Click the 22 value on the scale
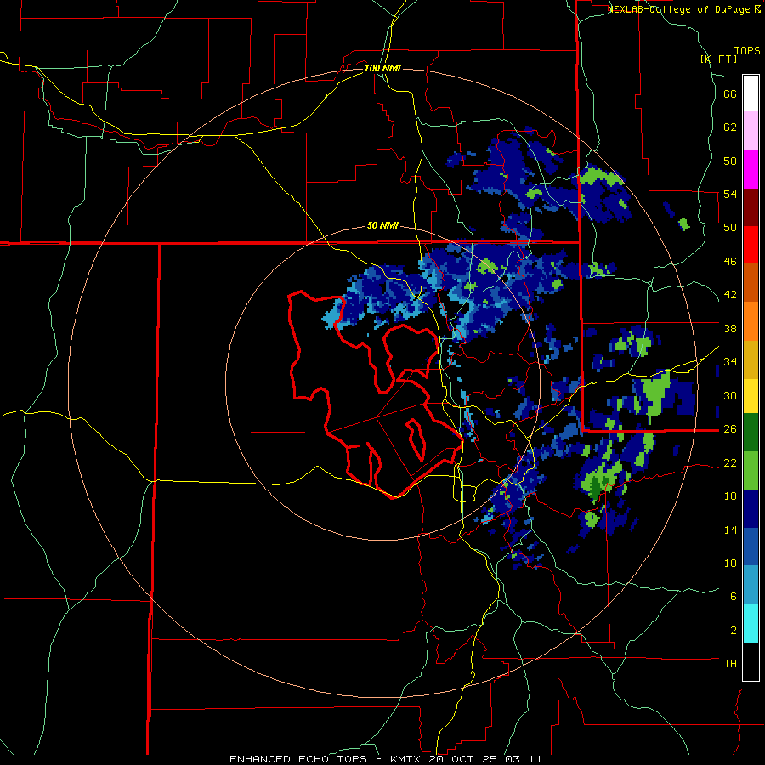Viewport: 765px width, 765px height. click(x=730, y=462)
